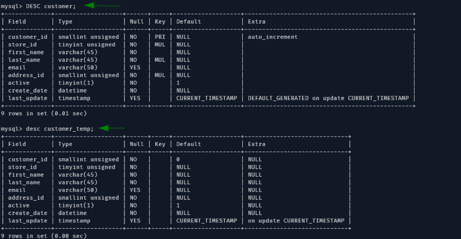
Task: Click the PRI key value
Action: click(x=160, y=37)
